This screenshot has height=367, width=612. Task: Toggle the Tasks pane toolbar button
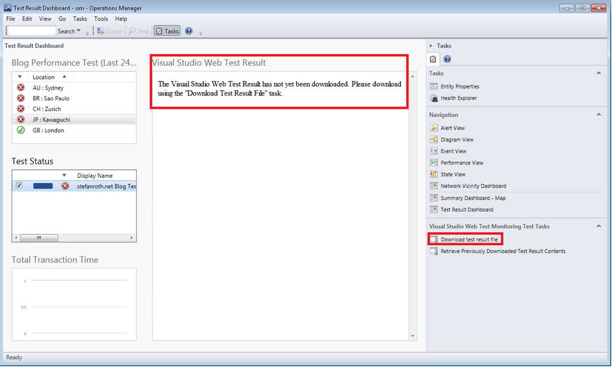coord(167,31)
